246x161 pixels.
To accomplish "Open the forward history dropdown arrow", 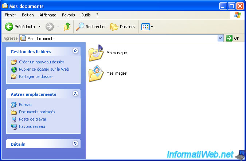I will tap(58, 27).
